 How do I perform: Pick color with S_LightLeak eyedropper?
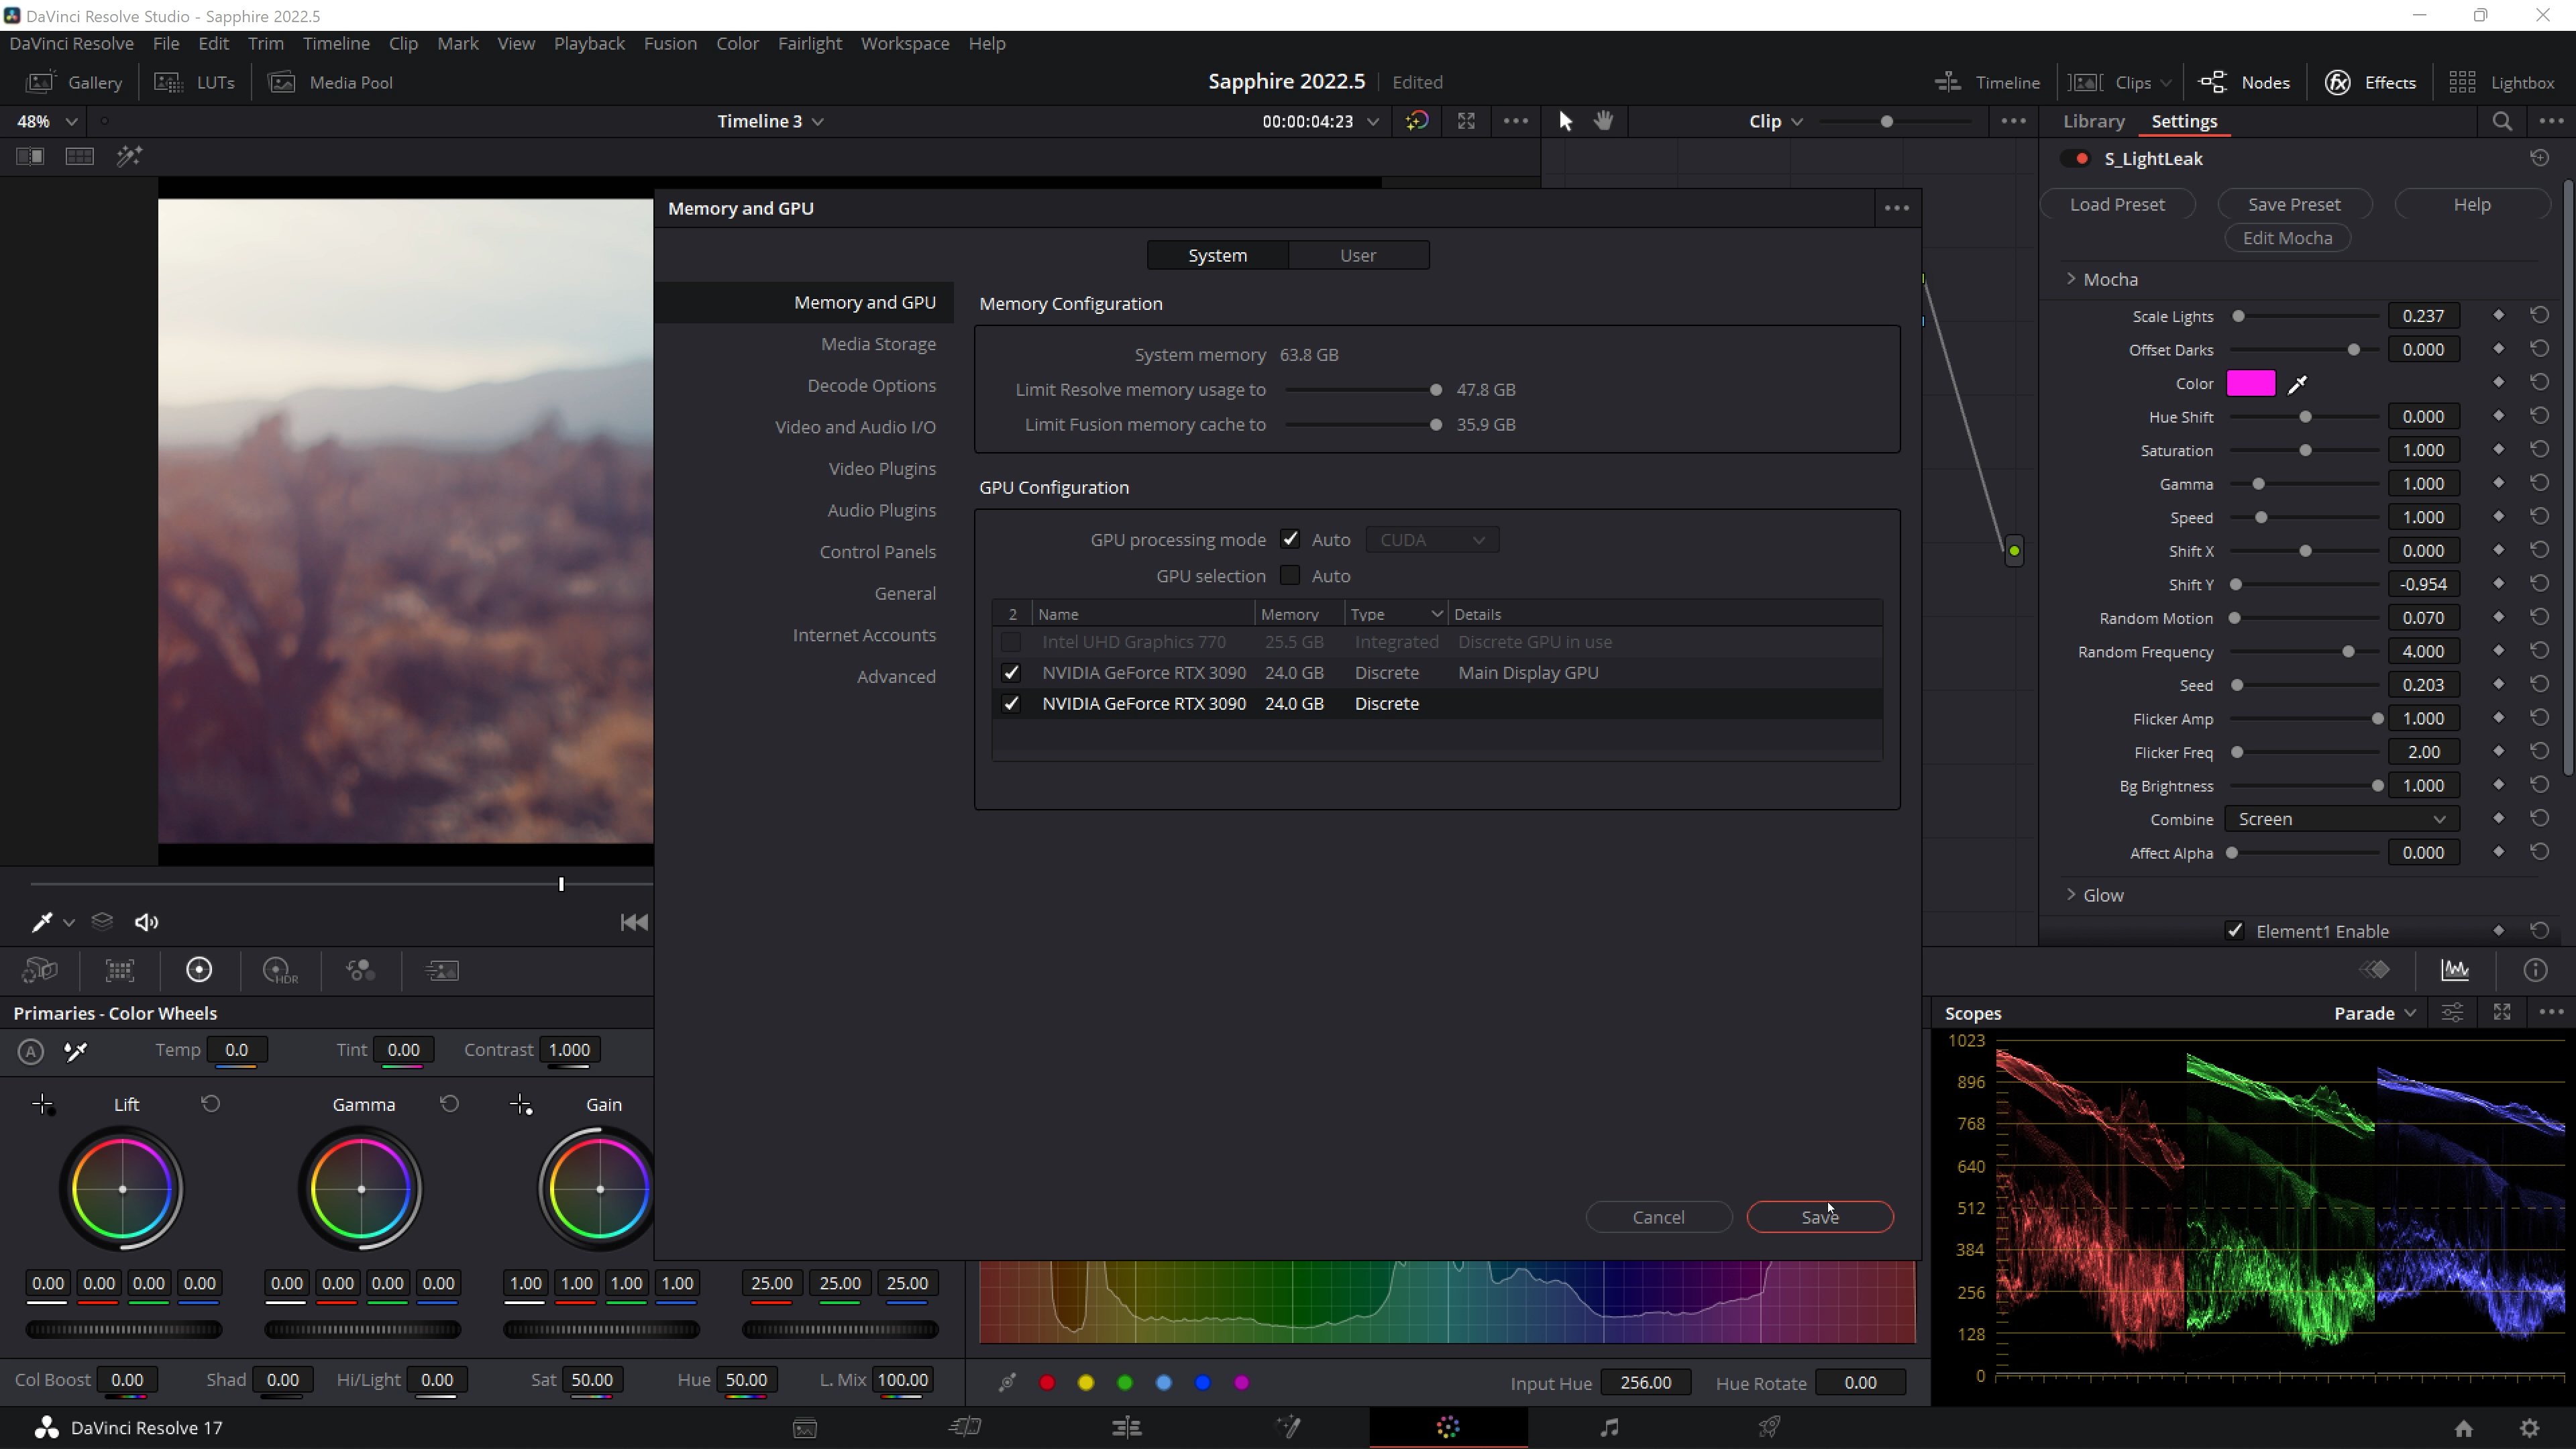[x=2298, y=384]
